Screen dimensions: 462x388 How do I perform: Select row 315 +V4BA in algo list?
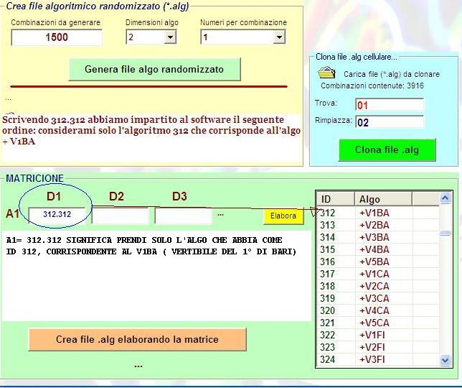click(x=378, y=249)
